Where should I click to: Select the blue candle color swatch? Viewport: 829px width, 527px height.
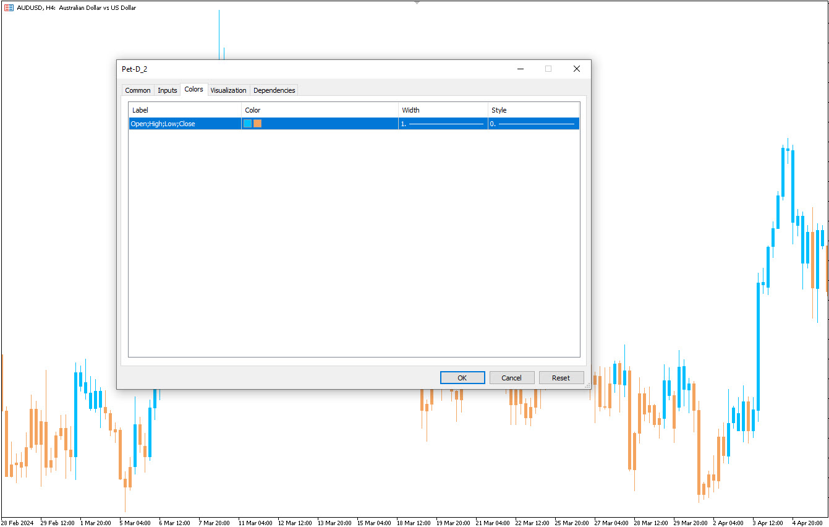click(247, 123)
